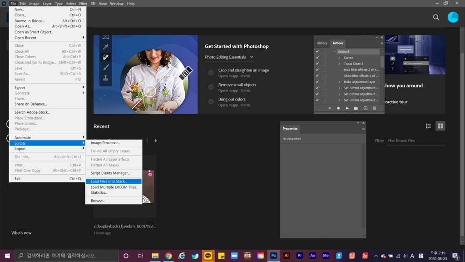Launch Adobe After Effects from the taskbar
The image size is (465, 262).
click(x=312, y=256)
